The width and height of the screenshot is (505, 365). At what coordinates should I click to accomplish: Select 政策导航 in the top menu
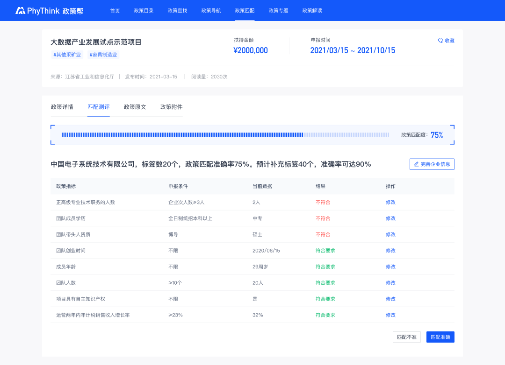click(211, 11)
